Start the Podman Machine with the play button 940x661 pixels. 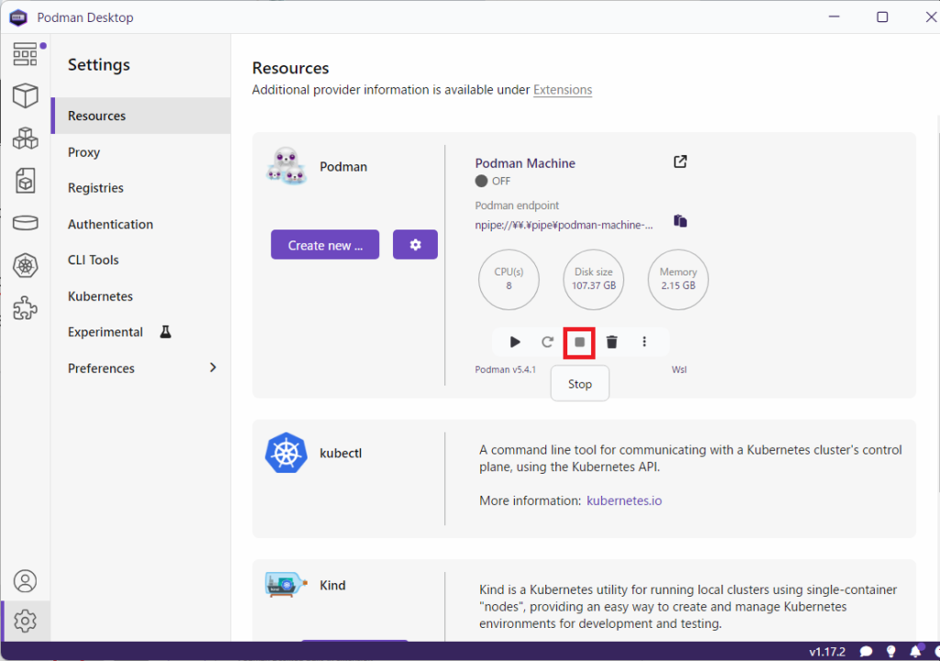coord(515,342)
